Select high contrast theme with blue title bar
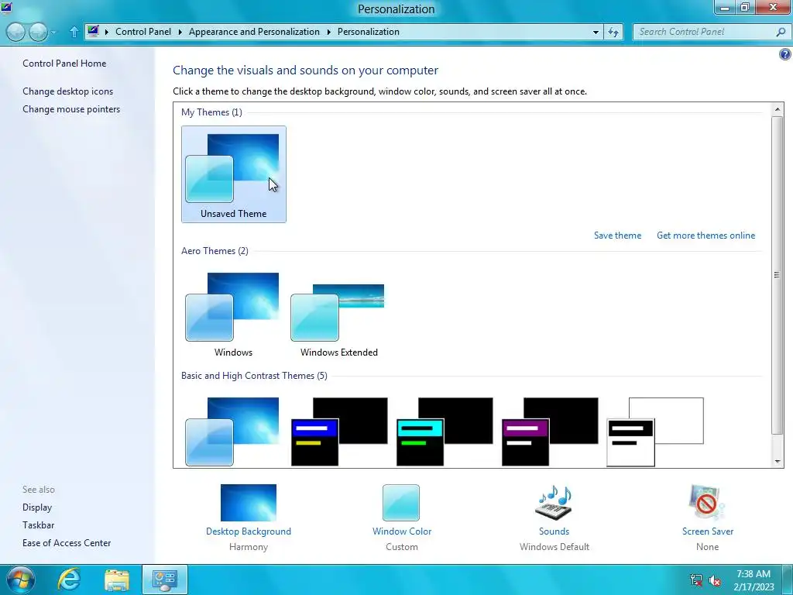This screenshot has height=595, width=793. [x=339, y=432]
